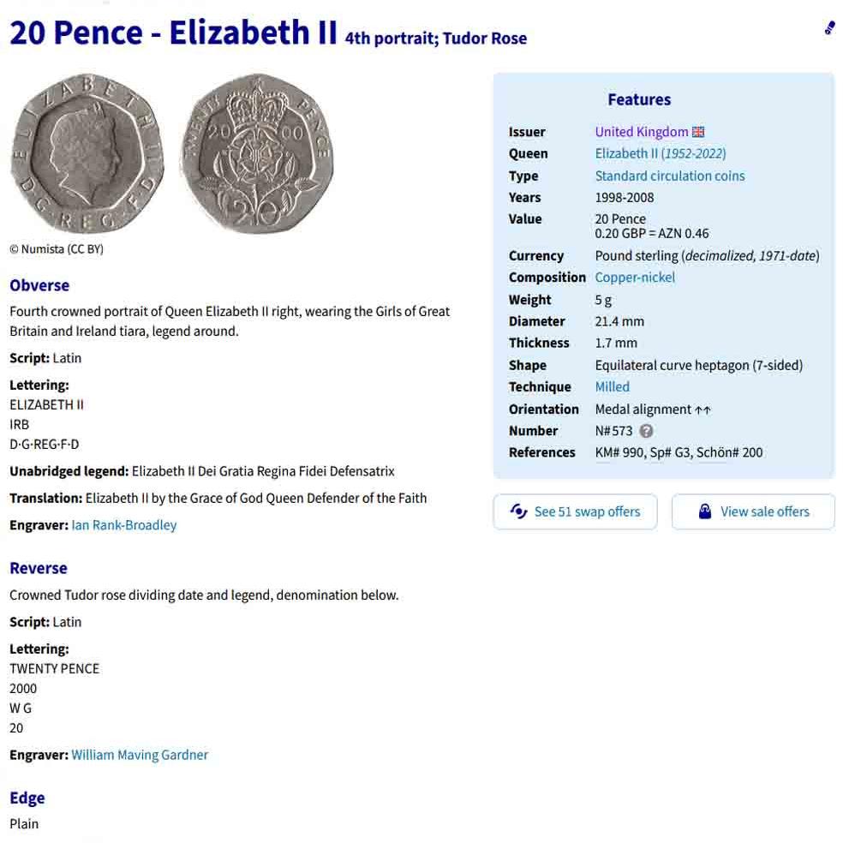Follow the Elizabeth II (1952-2022) link

pyautogui.click(x=661, y=153)
